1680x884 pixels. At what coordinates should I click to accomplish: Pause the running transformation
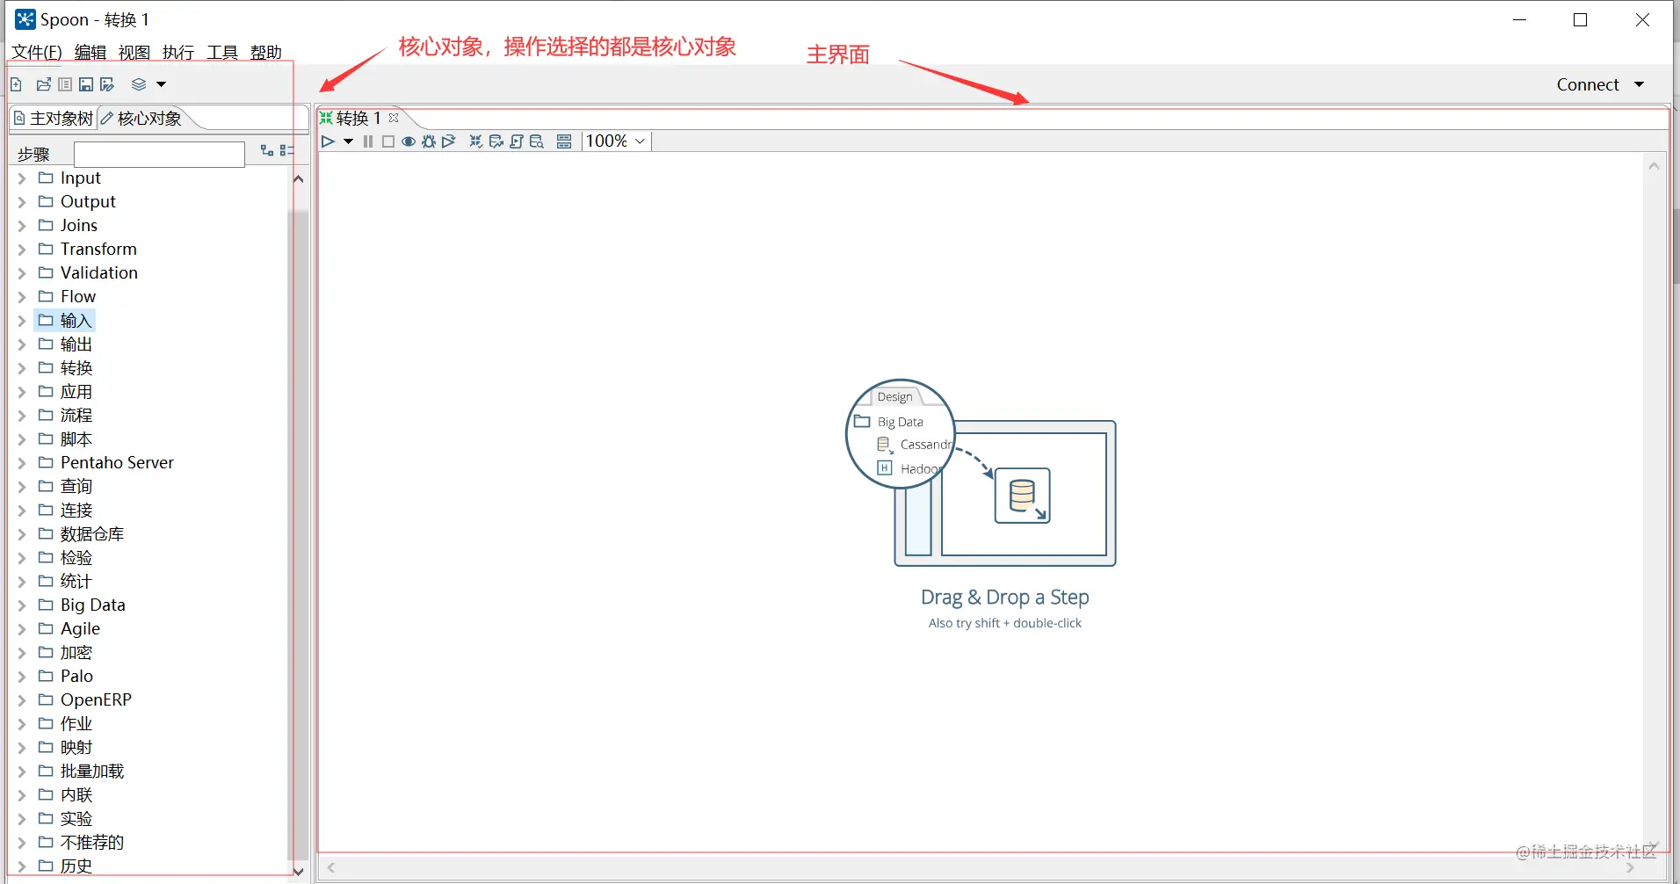pos(368,141)
